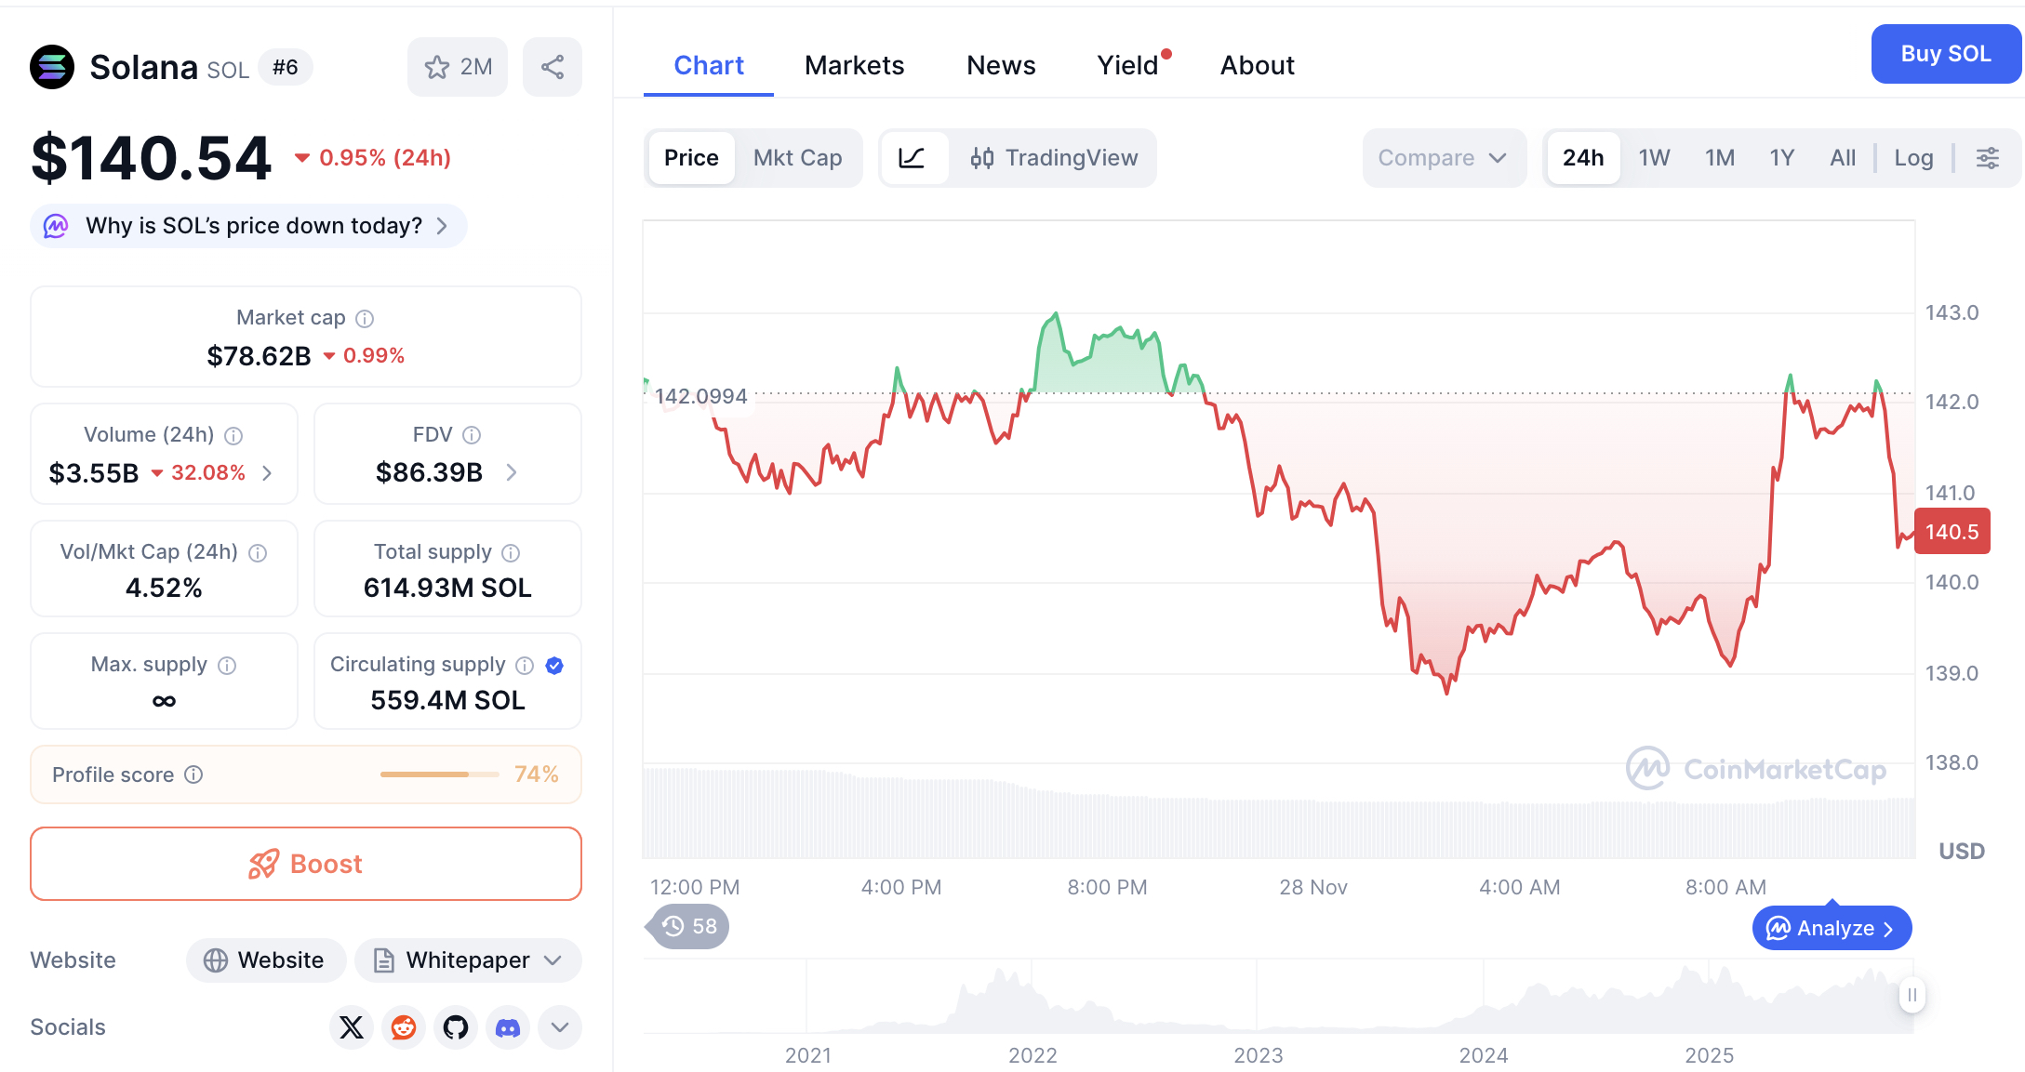Click the share icon next to Solana
Viewport: 2025px width, 1072px height.
pyautogui.click(x=553, y=67)
